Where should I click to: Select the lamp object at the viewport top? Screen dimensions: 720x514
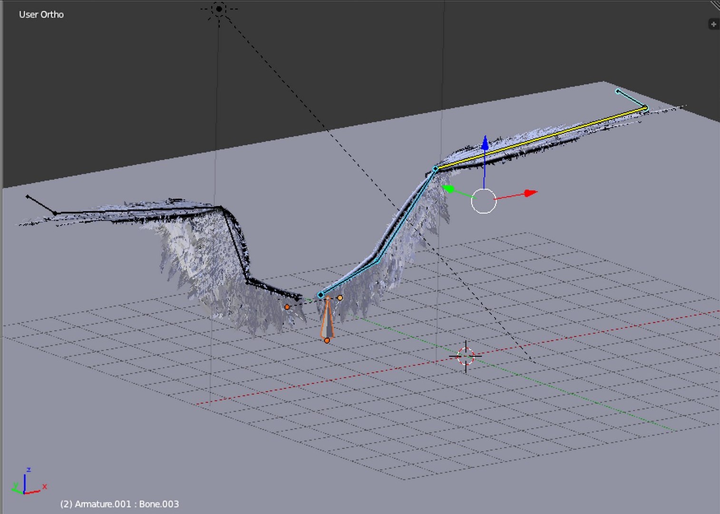[x=219, y=9]
